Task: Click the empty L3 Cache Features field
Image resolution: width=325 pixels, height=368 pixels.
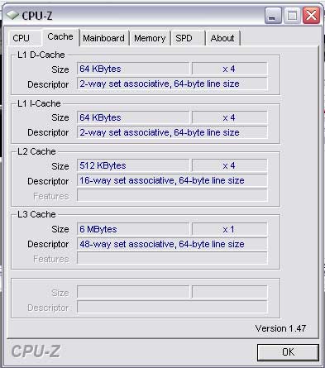Action: [x=172, y=258]
